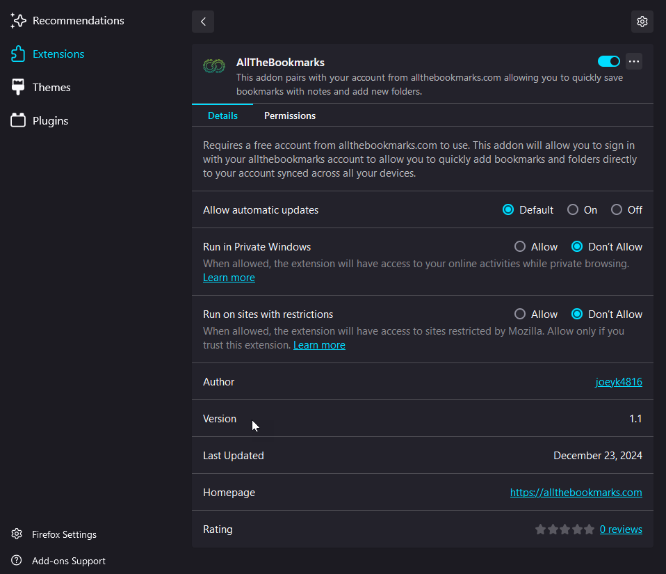Click the Run on sites with restrictions label

click(x=268, y=314)
